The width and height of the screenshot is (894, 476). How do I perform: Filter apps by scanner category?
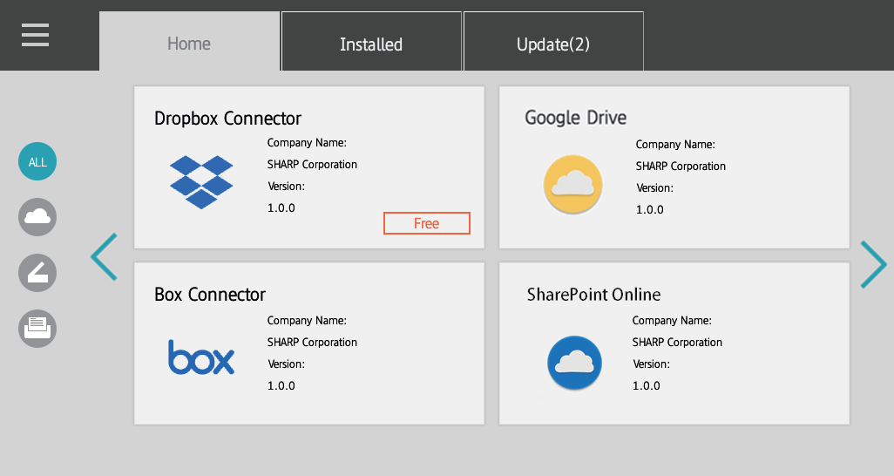(37, 273)
